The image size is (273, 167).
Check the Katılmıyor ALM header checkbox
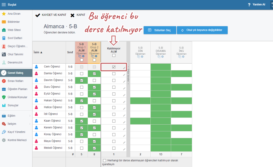(114, 55)
